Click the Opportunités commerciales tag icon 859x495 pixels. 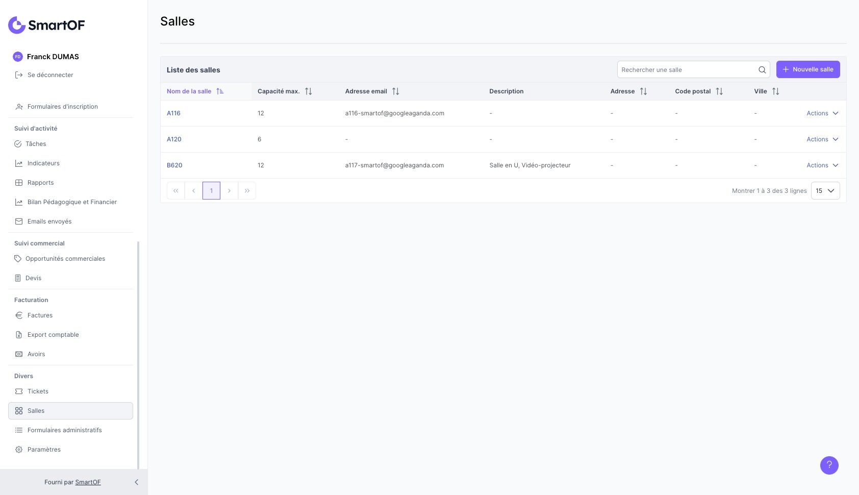pos(18,259)
